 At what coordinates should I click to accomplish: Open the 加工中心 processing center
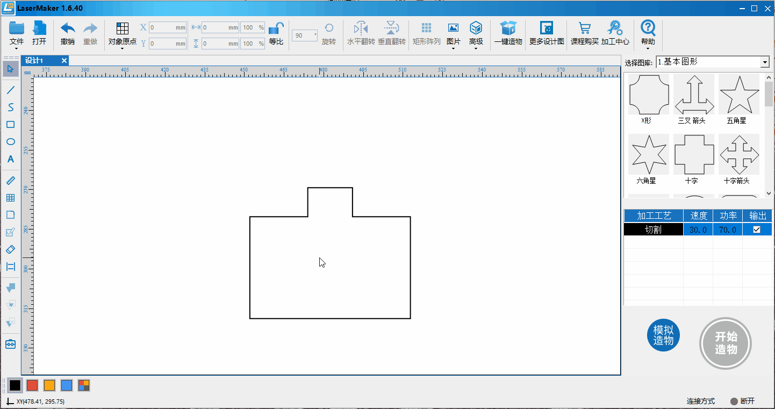coord(615,33)
